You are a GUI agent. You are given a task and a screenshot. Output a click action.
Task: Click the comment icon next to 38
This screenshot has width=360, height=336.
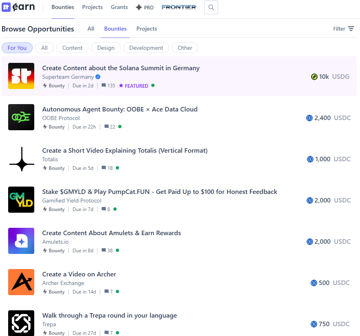tap(104, 250)
